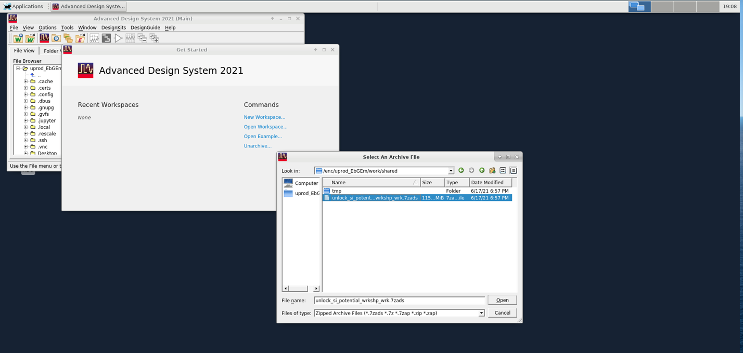Click the New Schematic window toolbar icon
This screenshot has height=353, width=743.
tap(94, 38)
